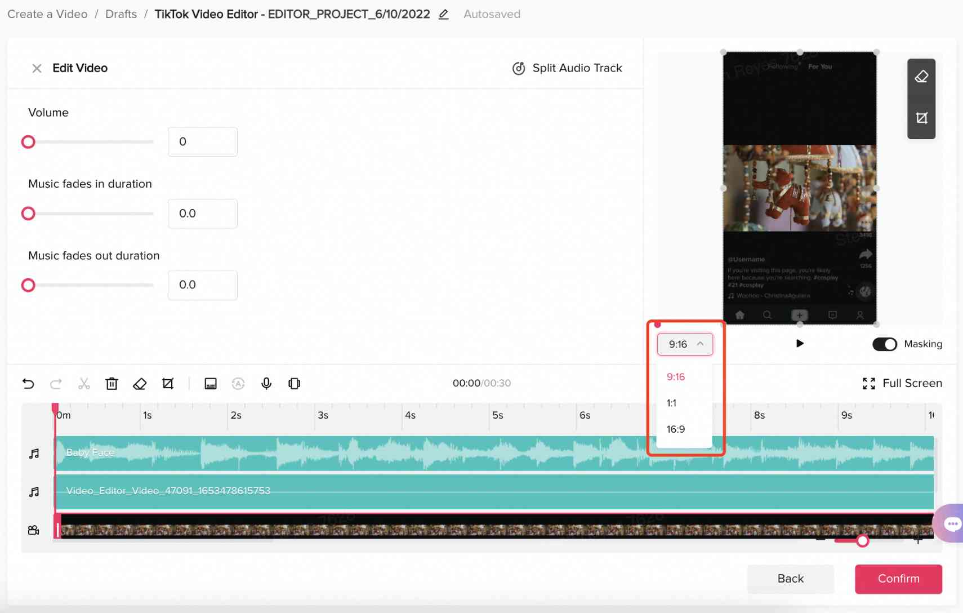Confirm the video edits
This screenshot has height=613, width=963.
898,579
